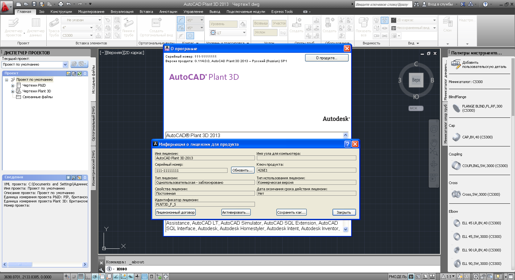Click the refresh icon in Проект panel header

coord(80,73)
